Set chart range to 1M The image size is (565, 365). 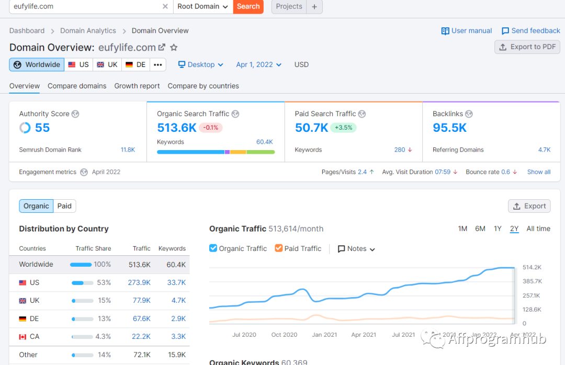462,229
